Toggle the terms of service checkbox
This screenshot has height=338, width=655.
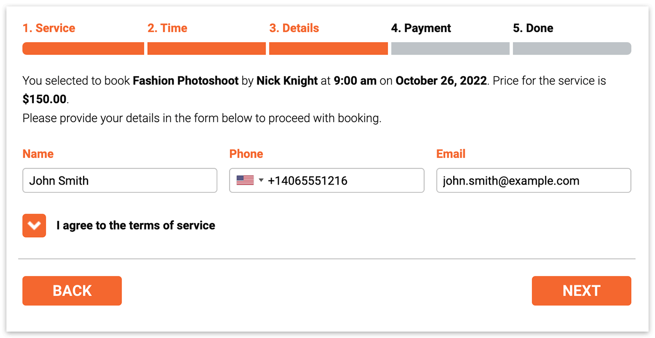pyautogui.click(x=34, y=226)
